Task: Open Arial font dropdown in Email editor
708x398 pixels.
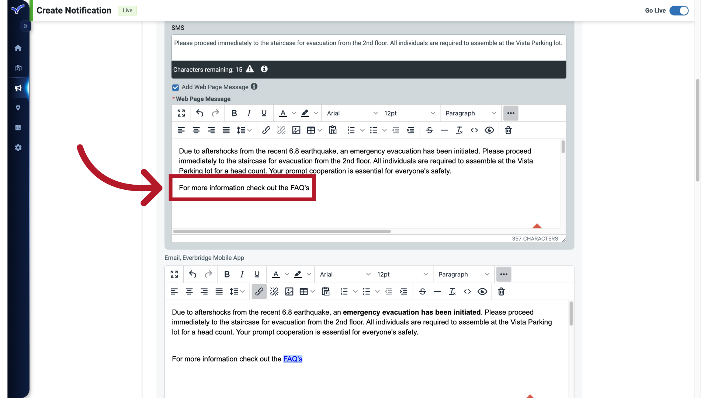Action: pos(345,274)
